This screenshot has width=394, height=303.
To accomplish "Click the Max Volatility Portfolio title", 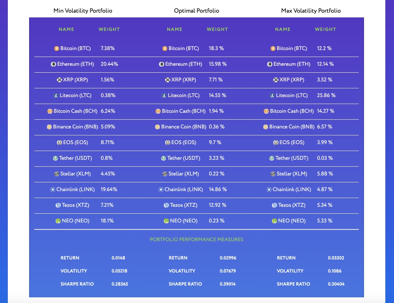I will [x=311, y=10].
